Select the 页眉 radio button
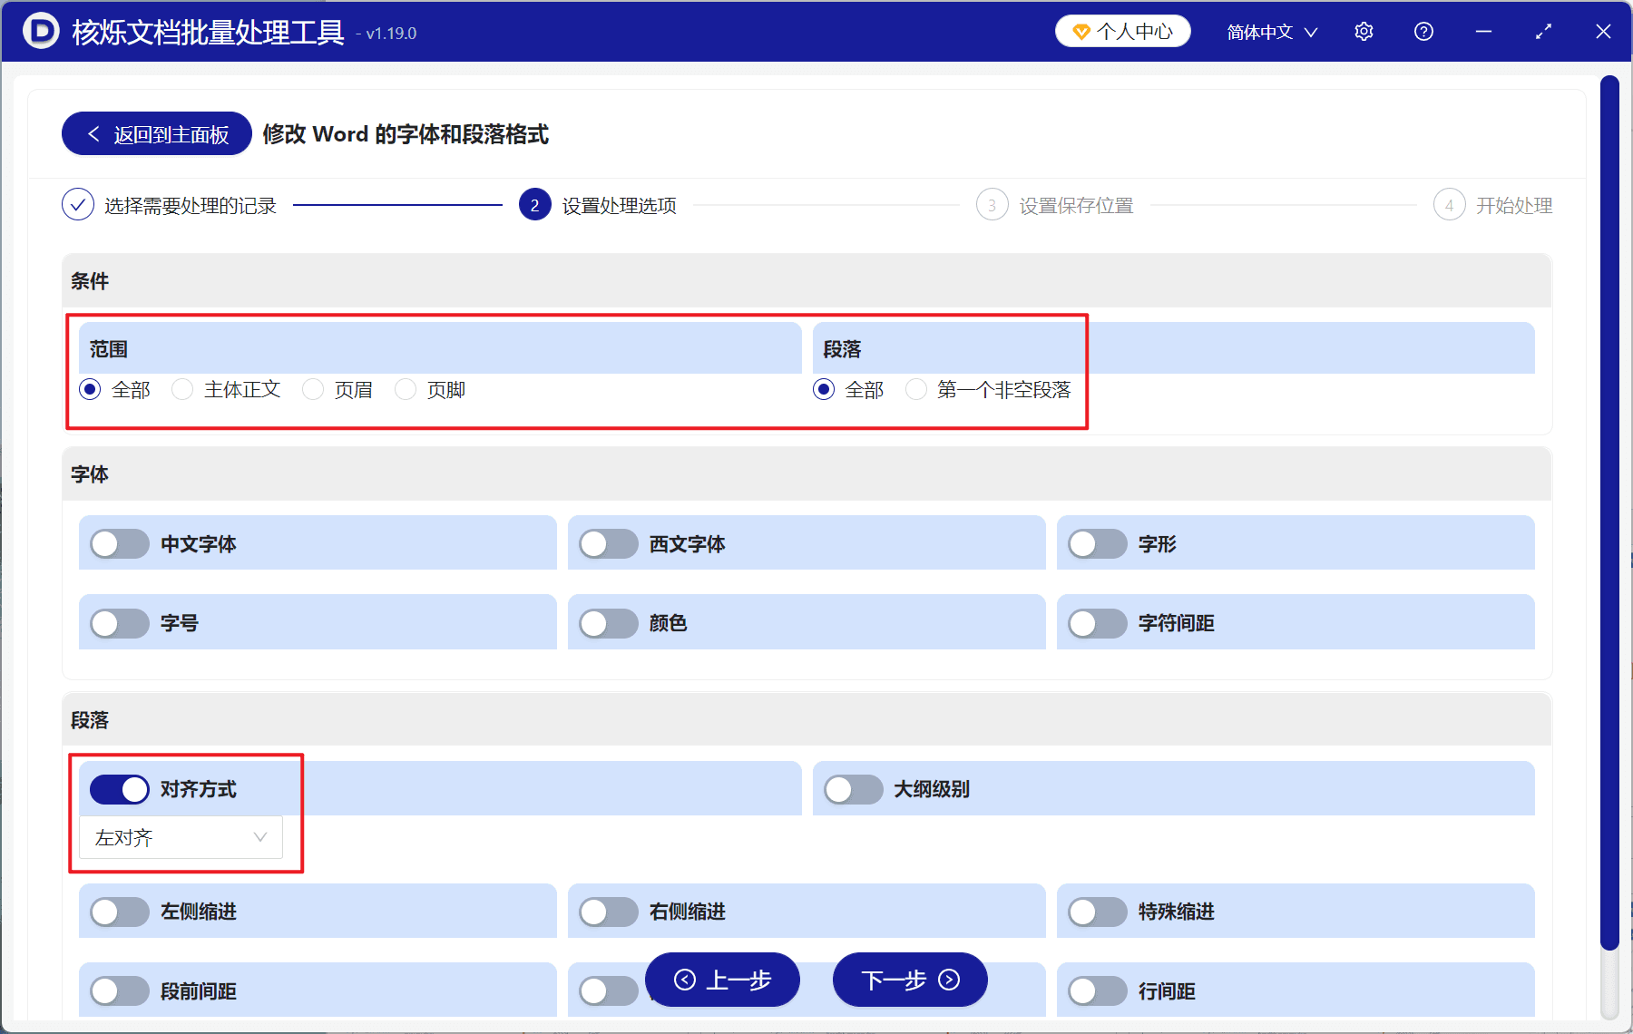The height and width of the screenshot is (1034, 1633). coord(313,389)
